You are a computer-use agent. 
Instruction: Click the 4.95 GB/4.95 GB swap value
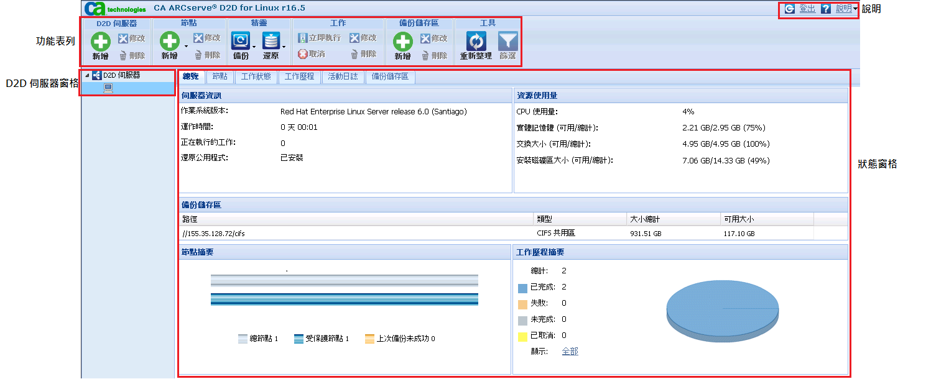coord(726,144)
